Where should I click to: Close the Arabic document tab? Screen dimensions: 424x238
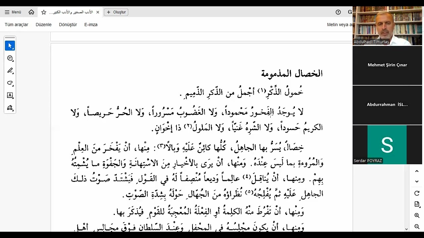pos(98,12)
